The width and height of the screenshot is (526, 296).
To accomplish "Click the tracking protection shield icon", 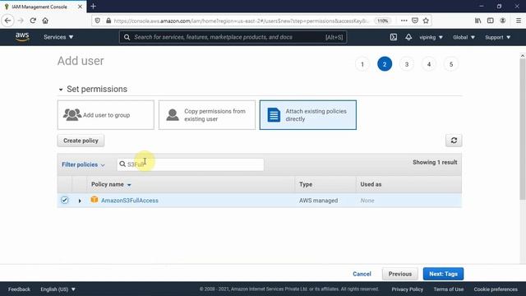I will 97,21.
